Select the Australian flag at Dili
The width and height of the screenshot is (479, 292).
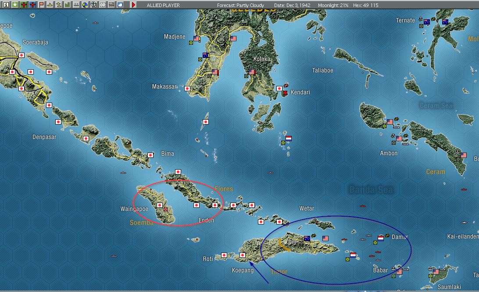tap(307, 238)
